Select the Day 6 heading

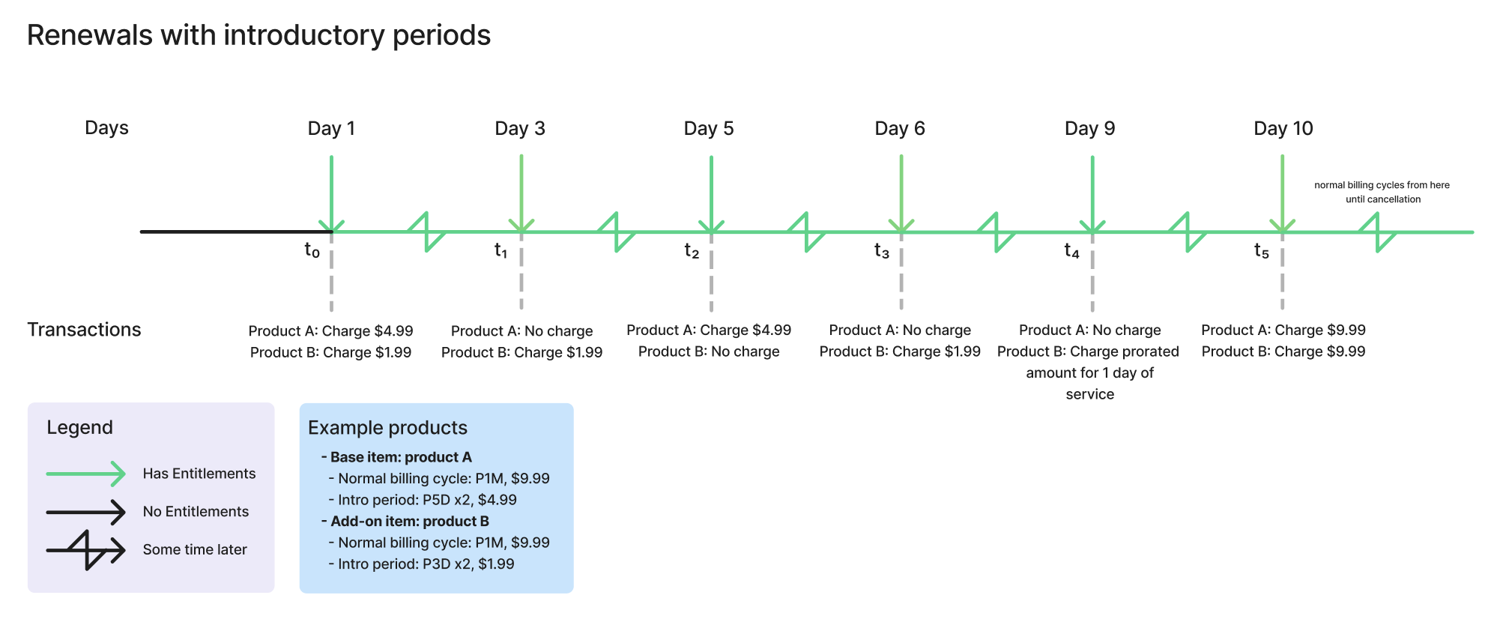pyautogui.click(x=900, y=129)
